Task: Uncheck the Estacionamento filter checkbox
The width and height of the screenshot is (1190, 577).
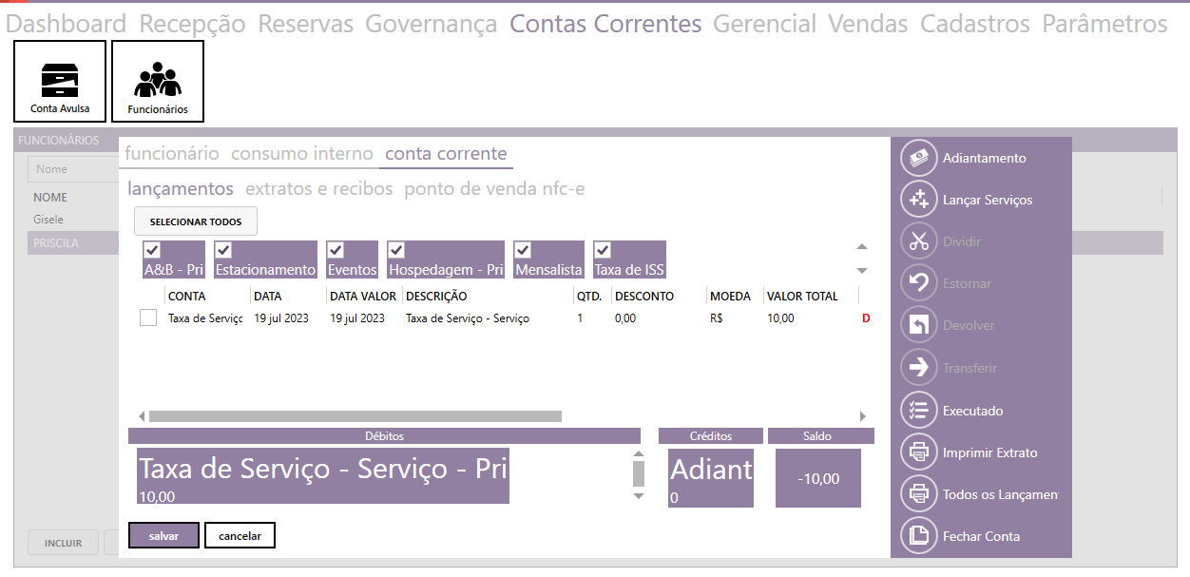Action: point(224,250)
